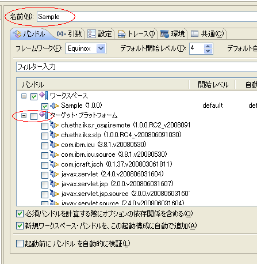Click the javax.servlet.jsp bundle icon
257x264 pixels.
pos(54,183)
